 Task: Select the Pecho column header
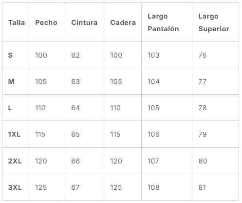(x=46, y=22)
